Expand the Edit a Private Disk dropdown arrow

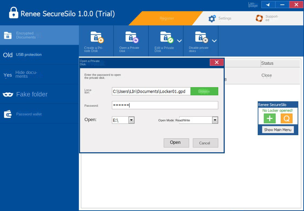(179, 41)
